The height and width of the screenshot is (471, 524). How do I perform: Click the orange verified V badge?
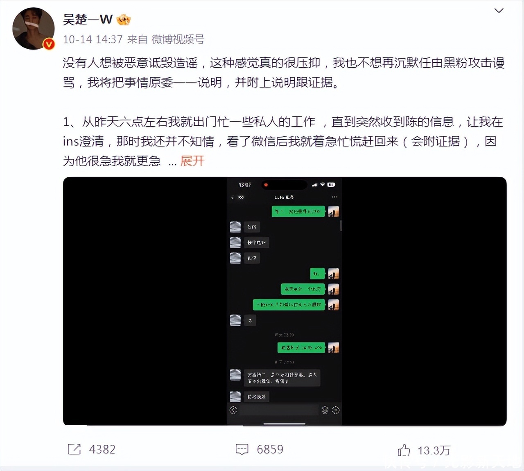(x=49, y=44)
